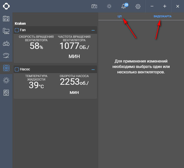Select the cooling fan sidebar icon
The height and width of the screenshot is (168, 184).
[6, 68]
